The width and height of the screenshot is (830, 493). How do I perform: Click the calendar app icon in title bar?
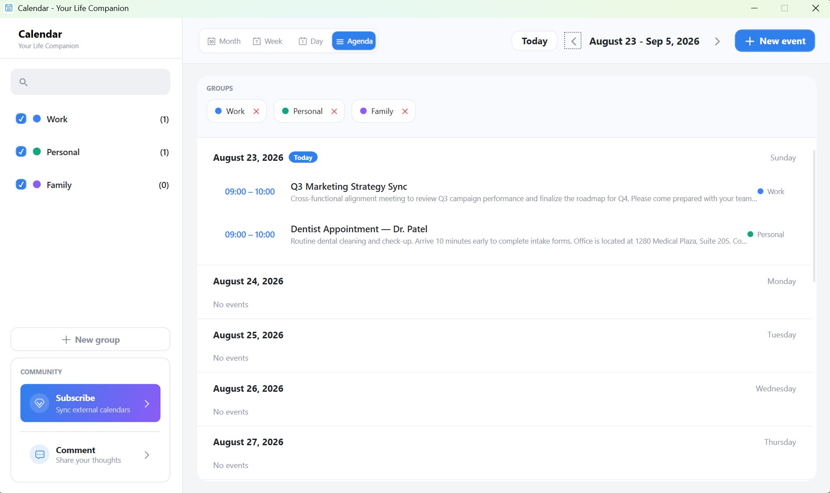(8, 8)
